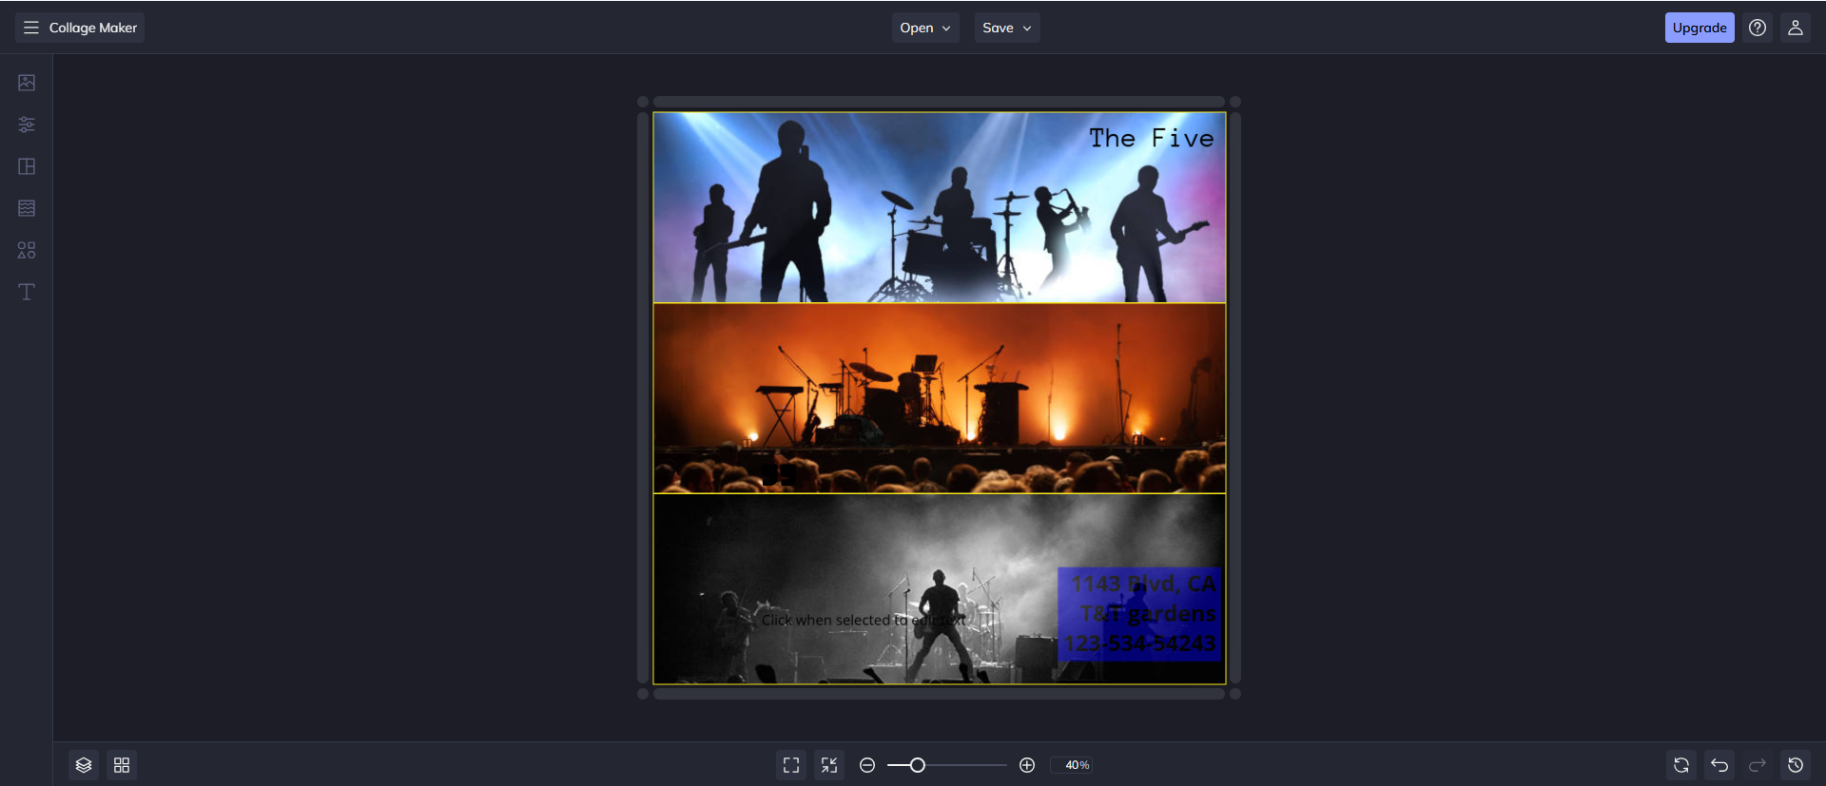
Task: Click the zoom slider handle
Action: point(918,765)
